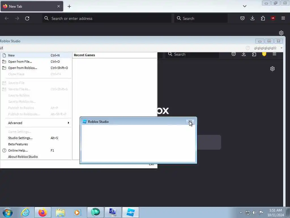Click the red uBlock Origin icon in the top toolbar

click(273, 18)
